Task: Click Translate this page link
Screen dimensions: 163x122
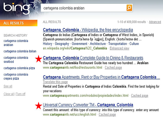Action: (x=55, y=82)
